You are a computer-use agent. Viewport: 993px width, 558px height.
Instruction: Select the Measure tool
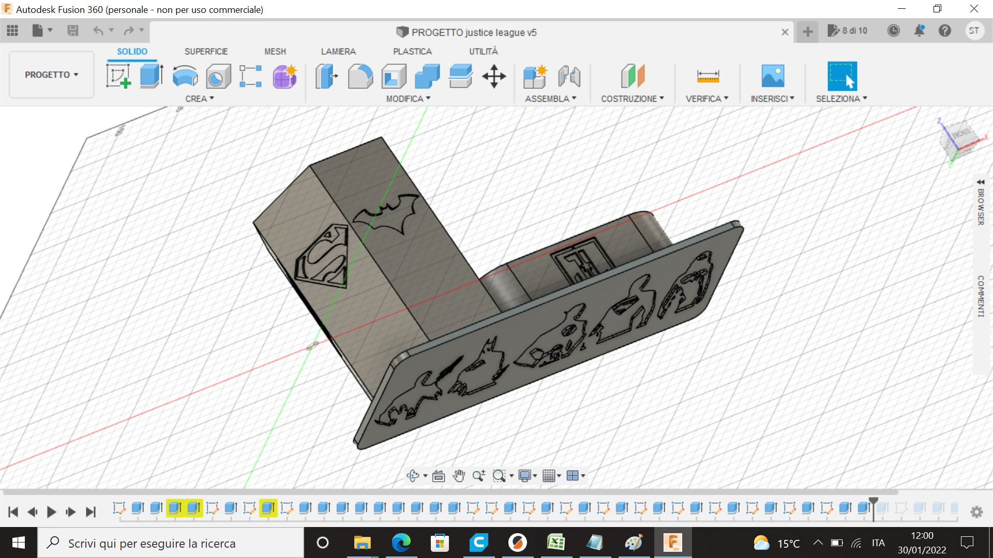(x=708, y=76)
